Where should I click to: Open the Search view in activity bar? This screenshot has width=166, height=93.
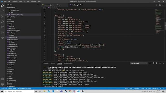pyautogui.click(x=2, y=11)
